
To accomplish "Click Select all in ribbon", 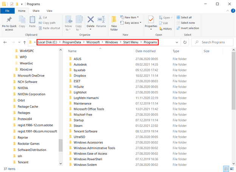I will [x=186, y=17].
